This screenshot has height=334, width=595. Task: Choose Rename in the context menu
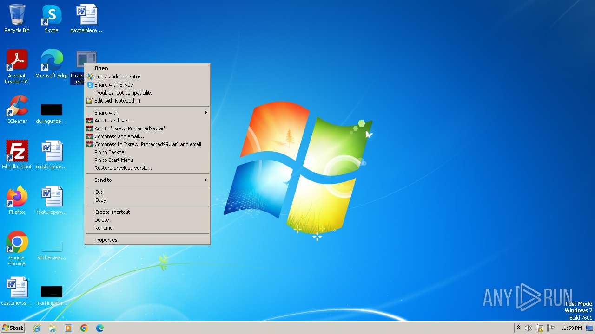pyautogui.click(x=147, y=228)
